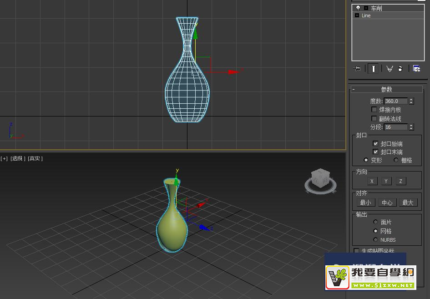Click the 度数 spinner up arrow

[411, 99]
